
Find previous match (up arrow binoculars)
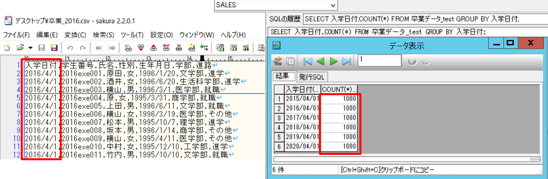pos(154,47)
